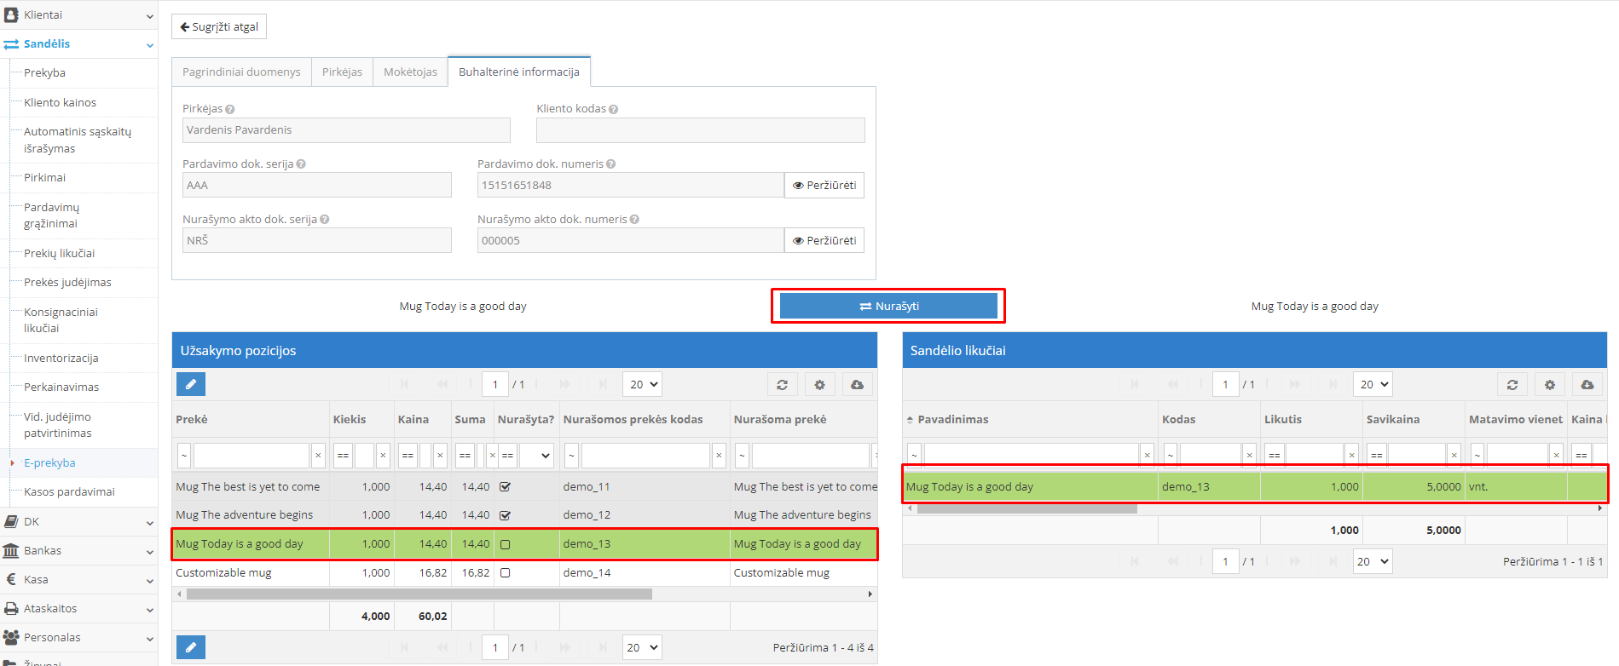Screen dimensions: 1619x666
Task: Toggle Nurašyta checkbox for Mug Today is a good day
Action: point(505,544)
